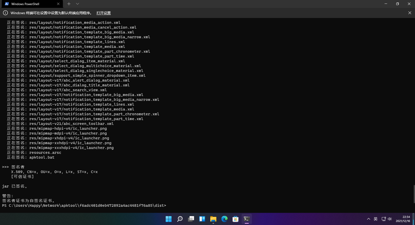The image size is (415, 225).
Task: Click the 打开设置 link
Action: [103, 13]
